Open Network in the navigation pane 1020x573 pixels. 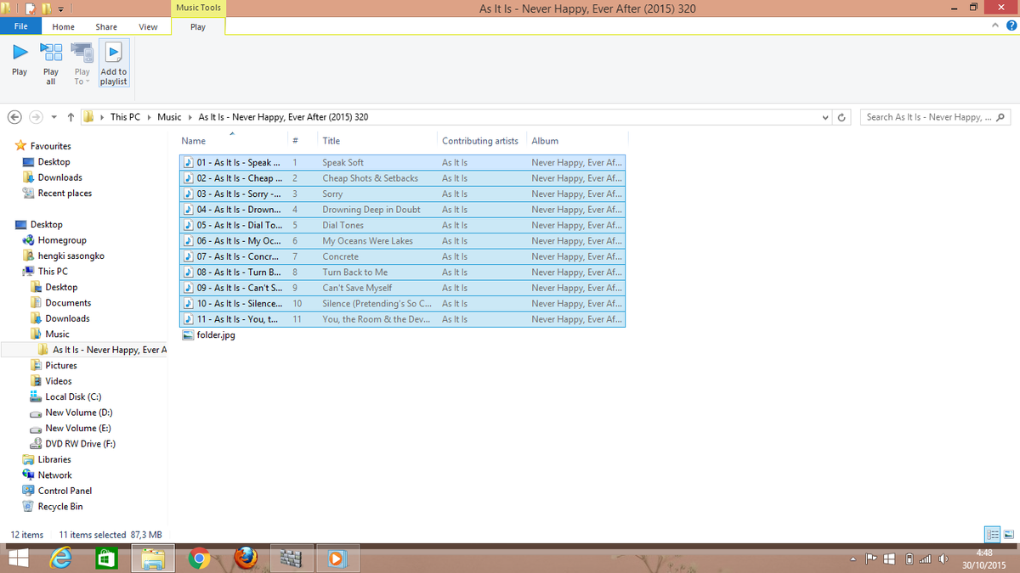54,475
